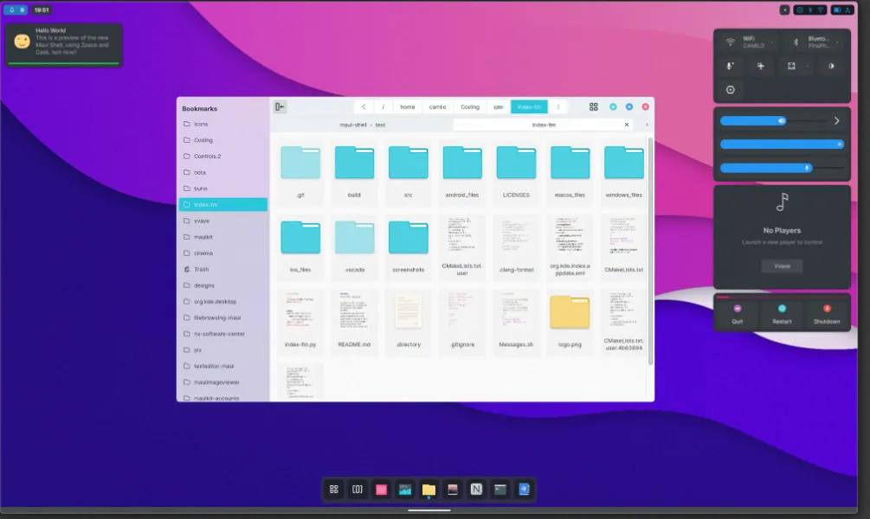870x519 pixels.
Task: Adjust the speaker volume slider
Action: pos(774,121)
